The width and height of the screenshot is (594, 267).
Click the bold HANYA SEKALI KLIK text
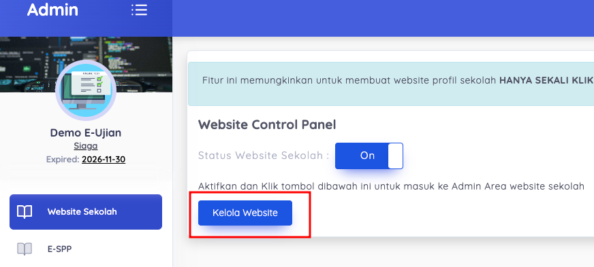(546, 80)
